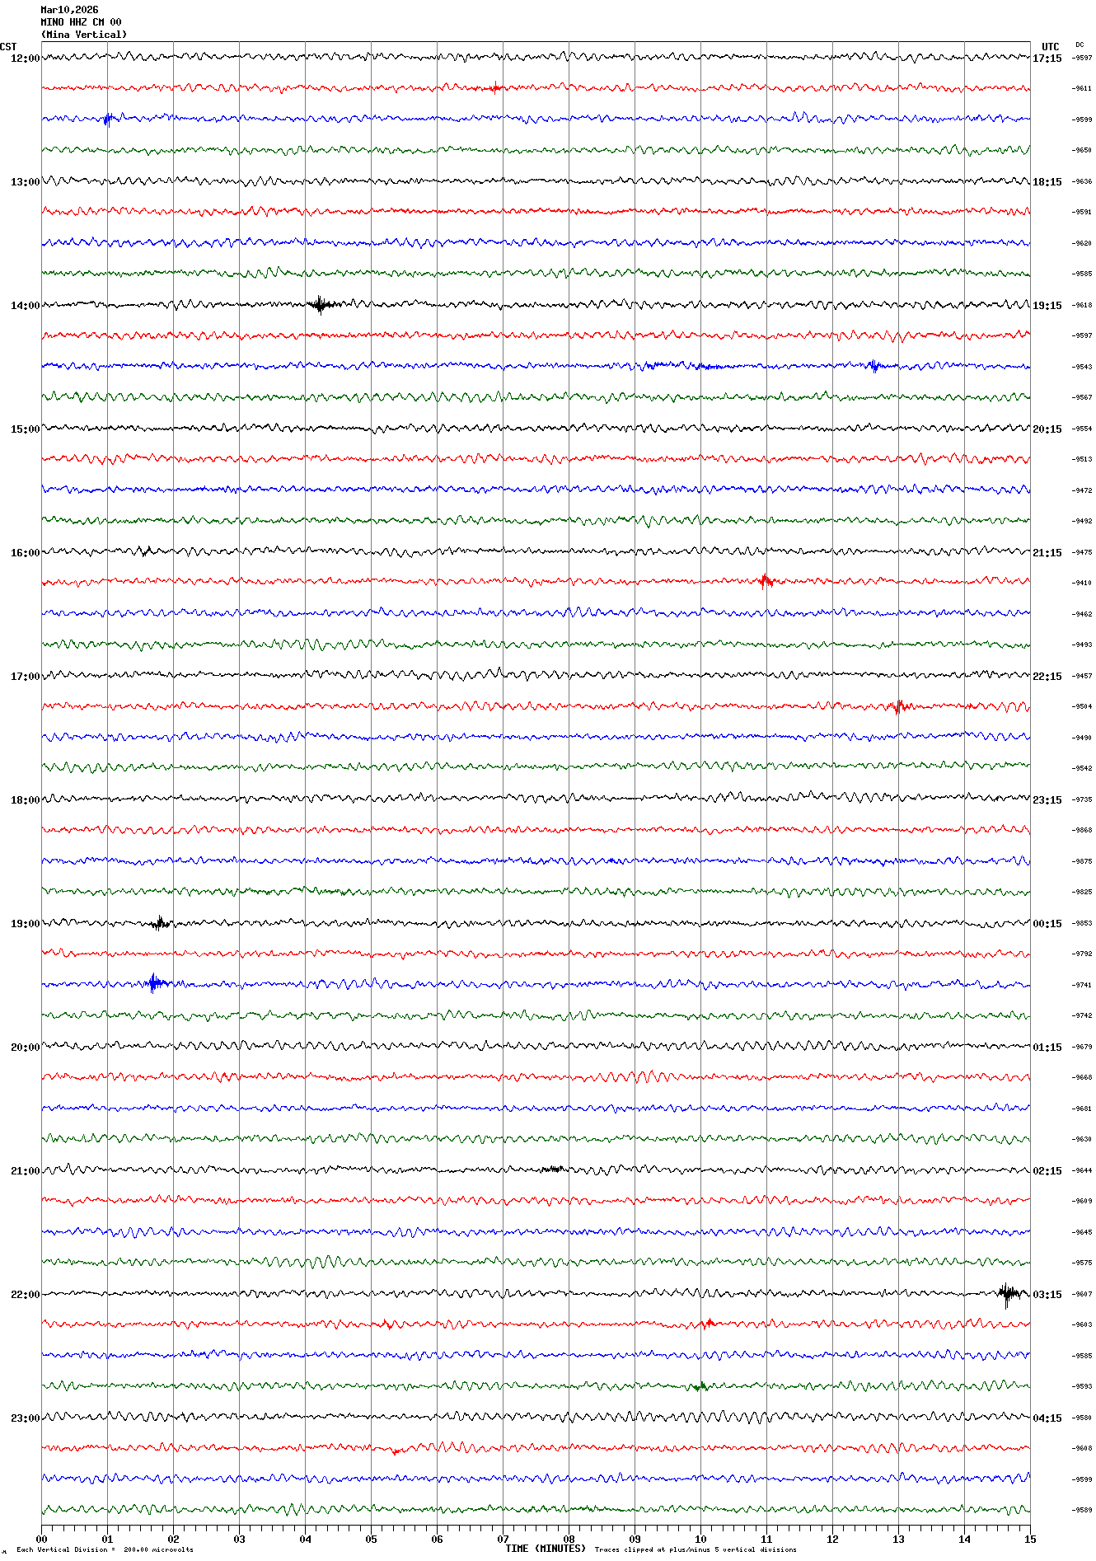The image size is (1096, 1561).
Task: Select the 04:15 UTC time label
Action: pos(1047,1418)
